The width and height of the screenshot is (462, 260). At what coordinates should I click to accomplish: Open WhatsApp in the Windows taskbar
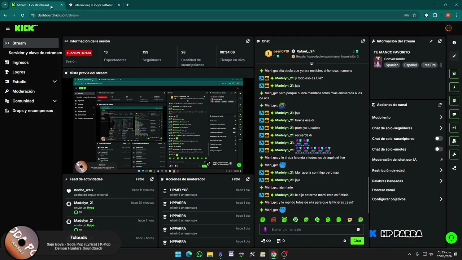[x=199, y=254]
